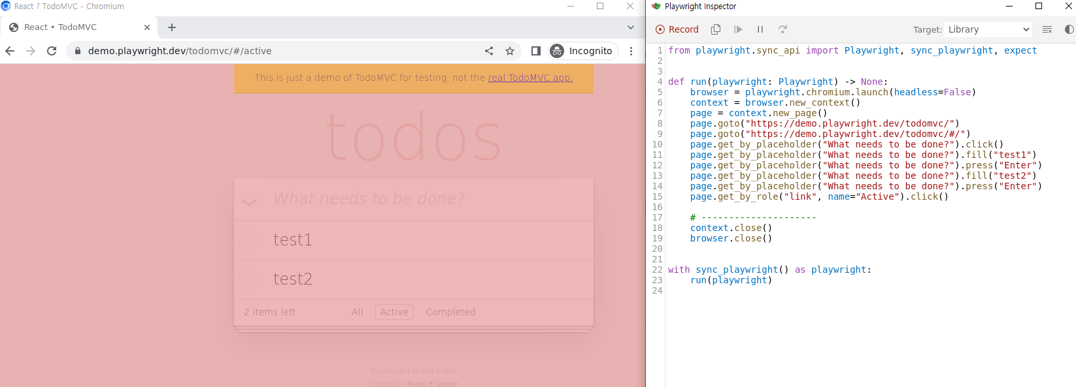1076x387 pixels.
Task: Click the headless=False launch code line
Action: coord(833,92)
